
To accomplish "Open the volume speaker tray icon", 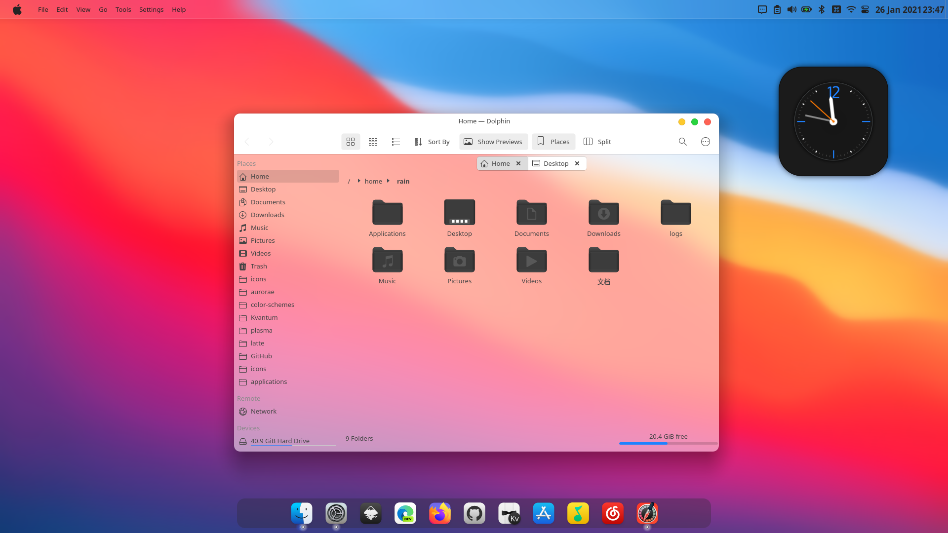I will click(x=791, y=9).
